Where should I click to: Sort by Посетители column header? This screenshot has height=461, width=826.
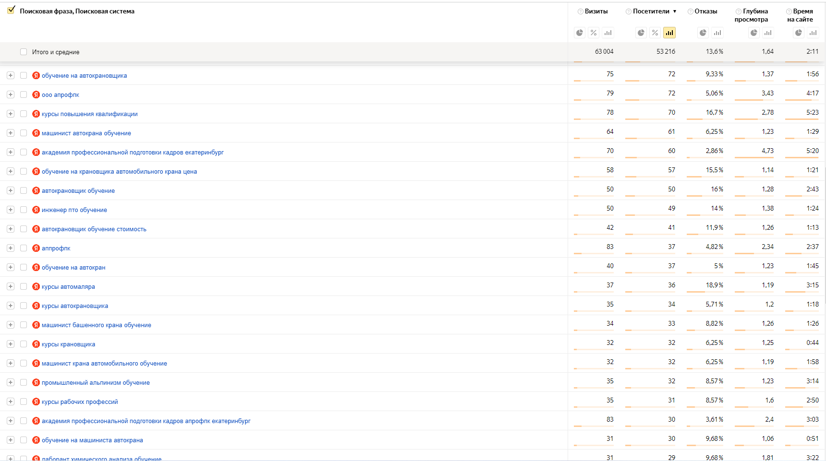pyautogui.click(x=651, y=11)
